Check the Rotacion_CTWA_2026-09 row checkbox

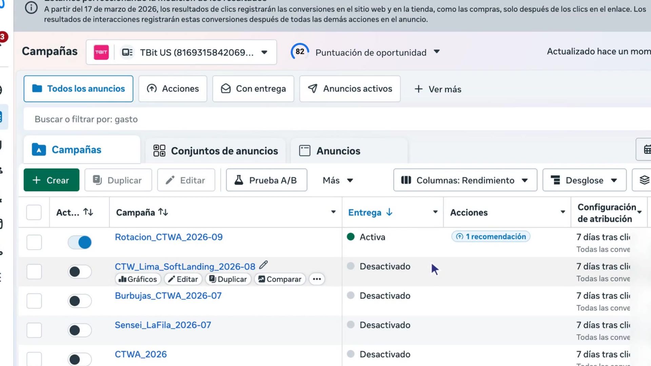(x=34, y=242)
